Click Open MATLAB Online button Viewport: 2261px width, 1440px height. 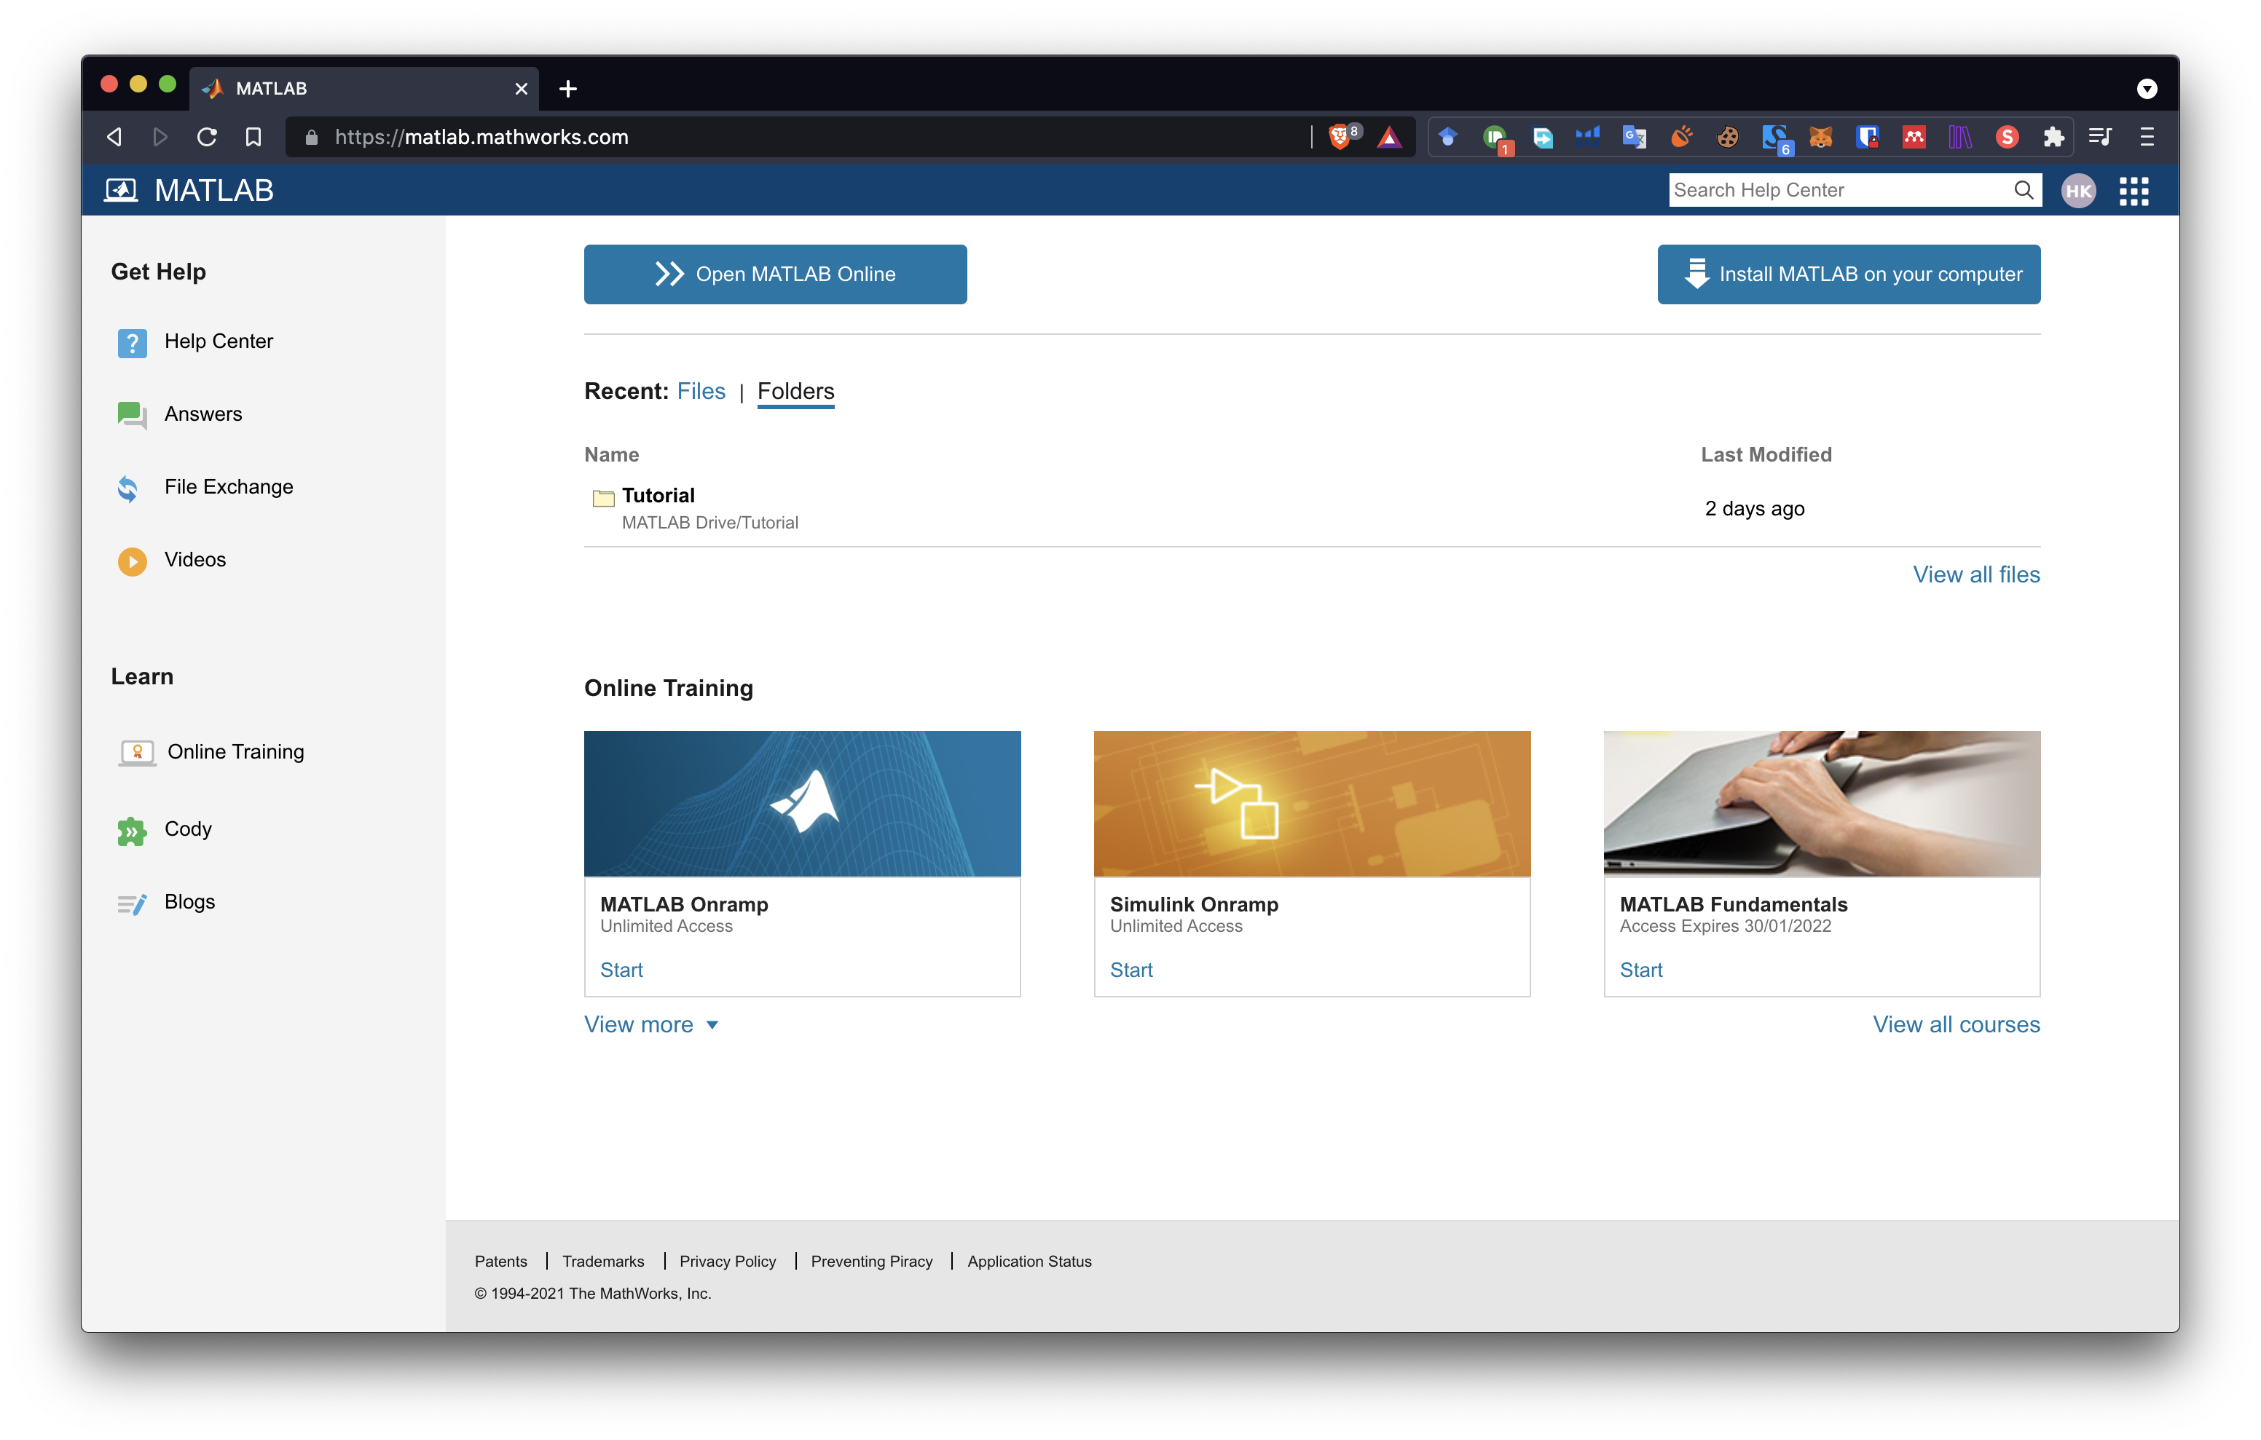point(776,274)
